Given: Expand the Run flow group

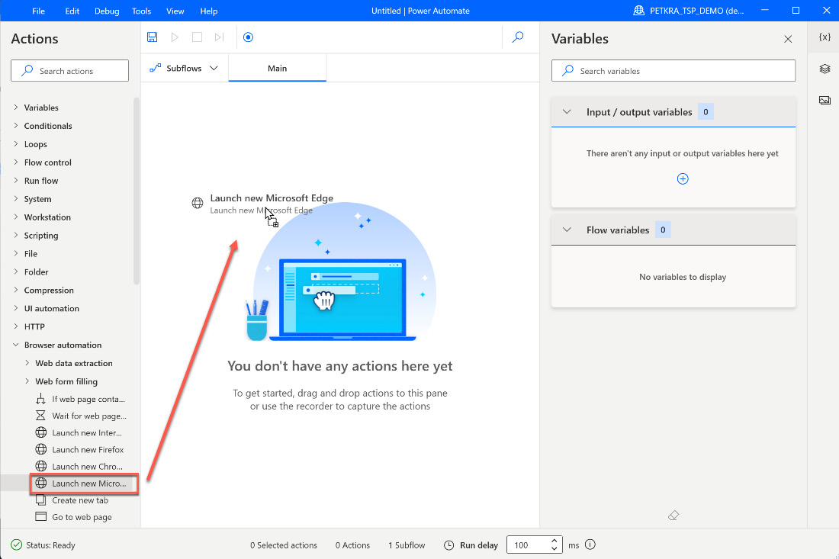Looking at the screenshot, I should click(15, 180).
